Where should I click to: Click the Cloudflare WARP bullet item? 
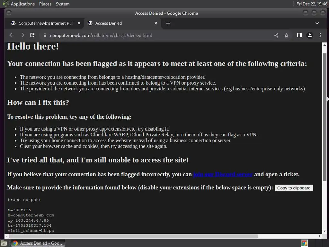(139, 135)
